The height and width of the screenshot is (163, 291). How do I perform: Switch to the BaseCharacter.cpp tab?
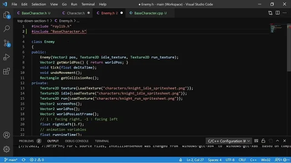(x=151, y=13)
